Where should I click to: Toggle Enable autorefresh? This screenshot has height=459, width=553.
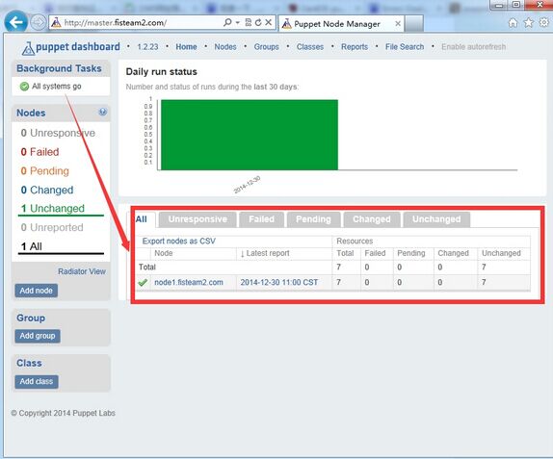tap(474, 47)
